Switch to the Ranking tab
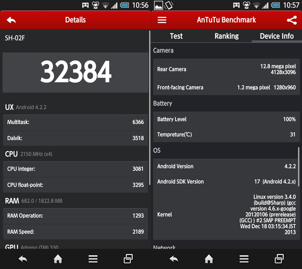Viewport: 302px width, 269px height. [226, 36]
